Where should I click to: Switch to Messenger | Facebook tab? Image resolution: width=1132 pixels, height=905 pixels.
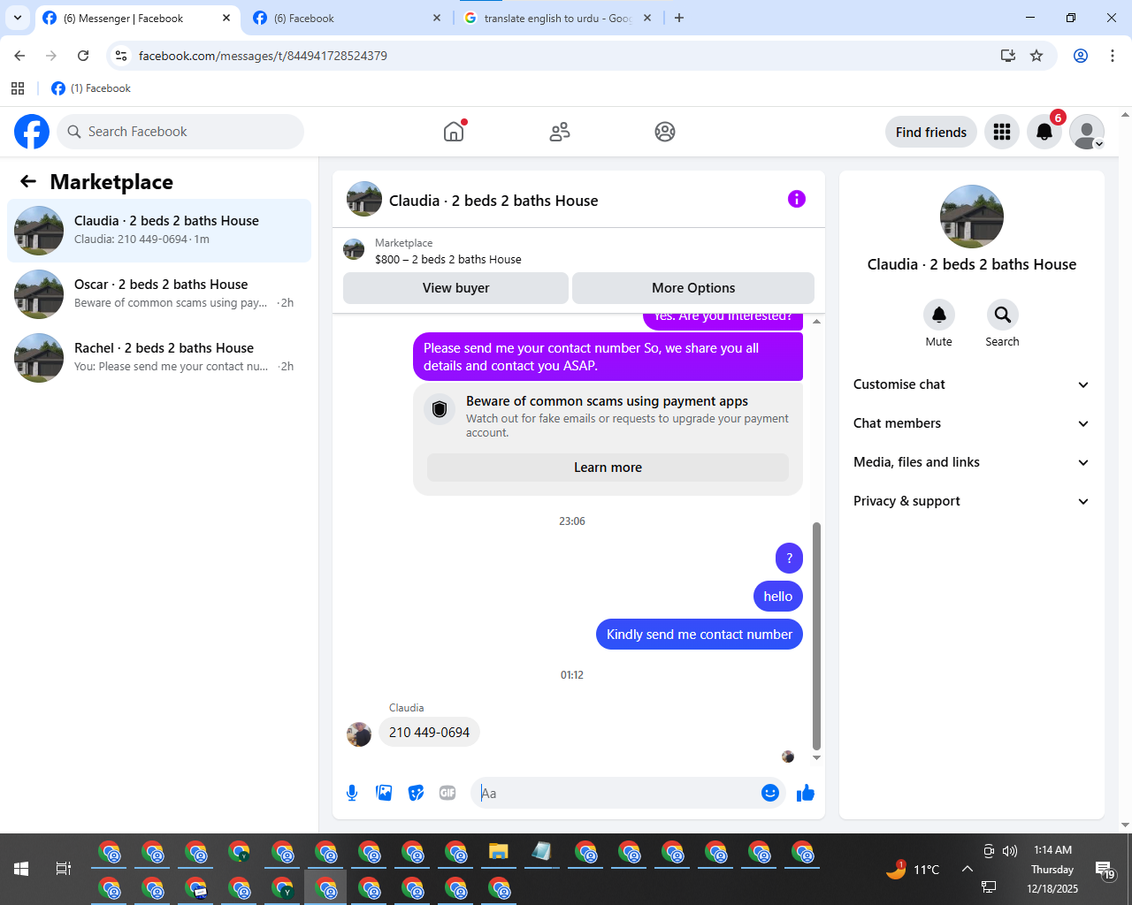(x=138, y=19)
